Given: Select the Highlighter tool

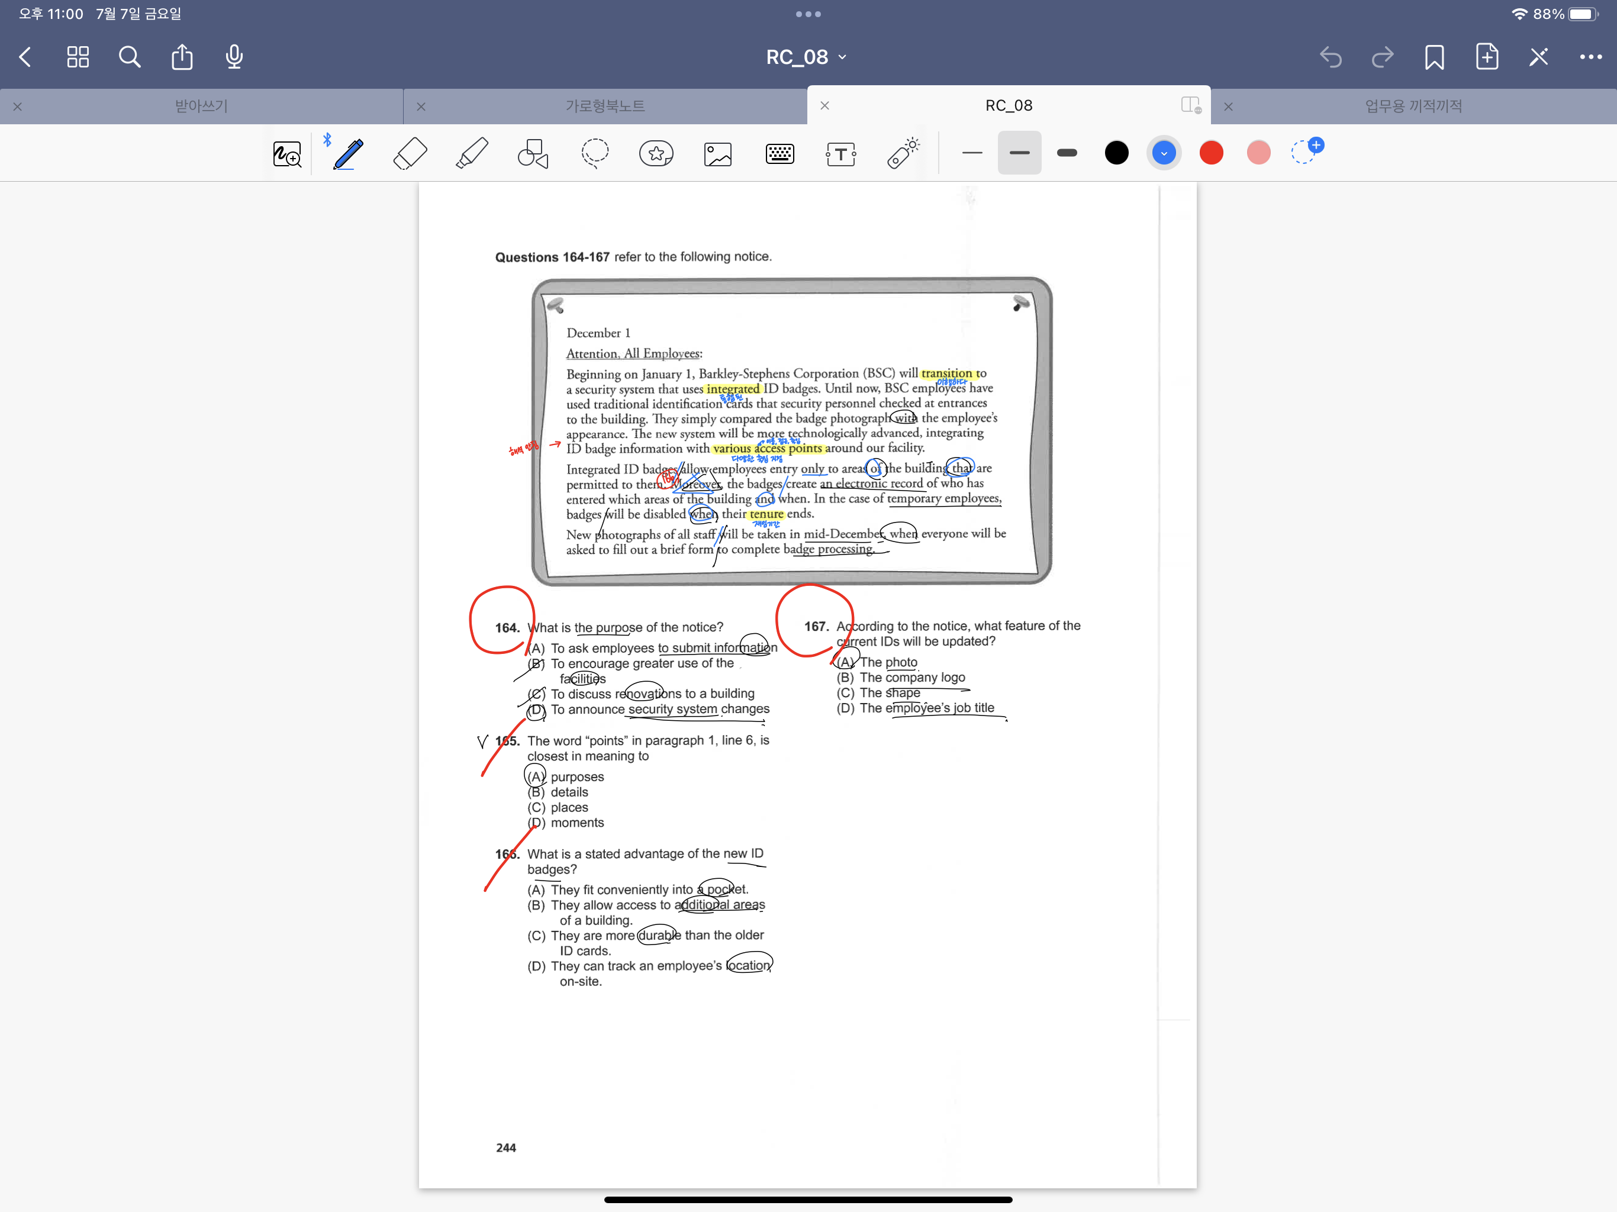Looking at the screenshot, I should pyautogui.click(x=472, y=153).
